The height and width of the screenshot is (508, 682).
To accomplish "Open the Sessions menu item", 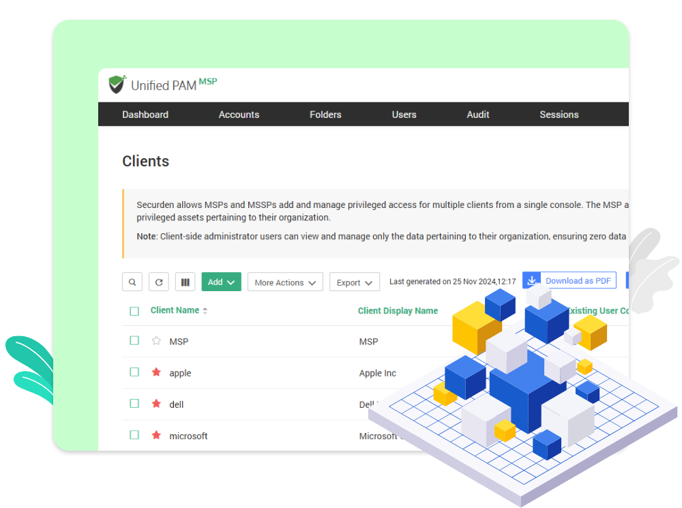I will tap(559, 115).
